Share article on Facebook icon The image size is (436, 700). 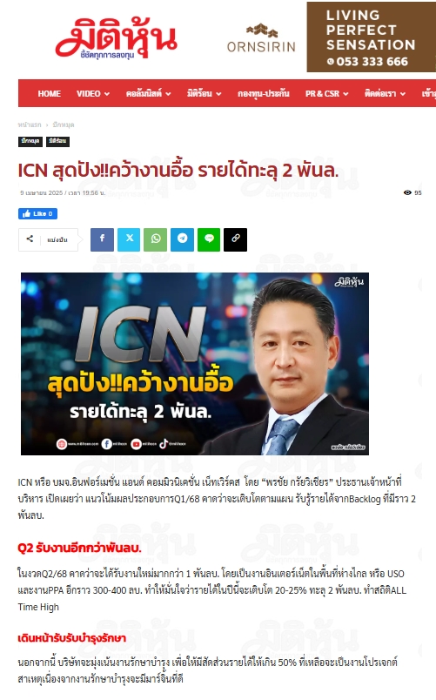tap(102, 239)
